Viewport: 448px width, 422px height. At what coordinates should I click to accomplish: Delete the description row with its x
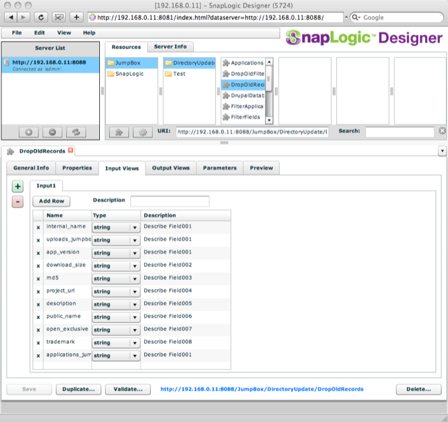click(x=38, y=305)
